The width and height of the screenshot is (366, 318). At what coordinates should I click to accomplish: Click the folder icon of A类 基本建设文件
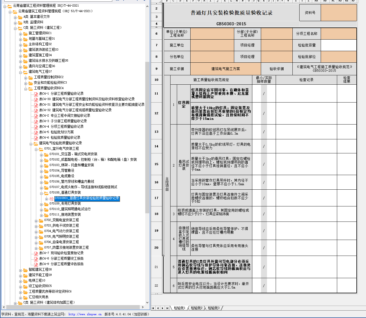20,17
